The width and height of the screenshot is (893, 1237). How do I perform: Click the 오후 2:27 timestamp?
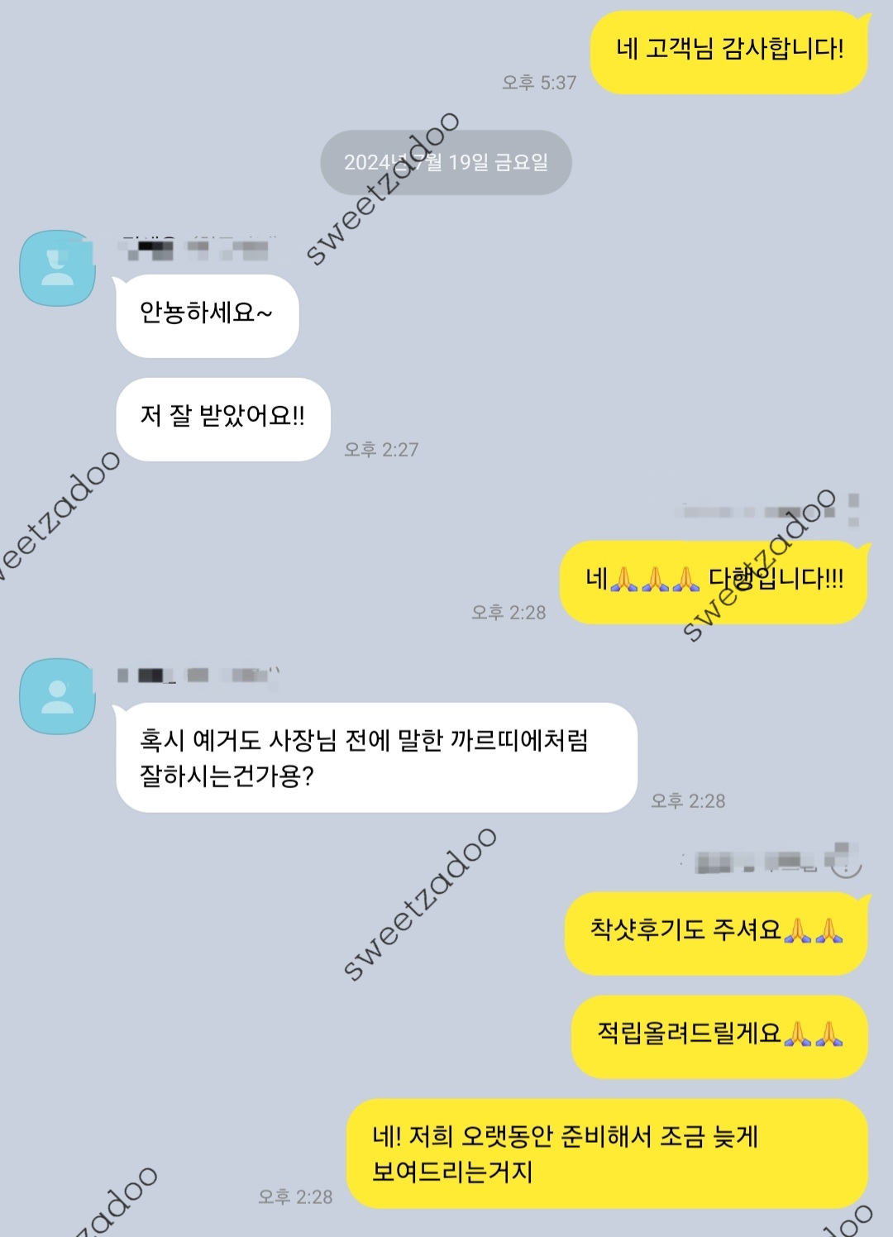381,450
